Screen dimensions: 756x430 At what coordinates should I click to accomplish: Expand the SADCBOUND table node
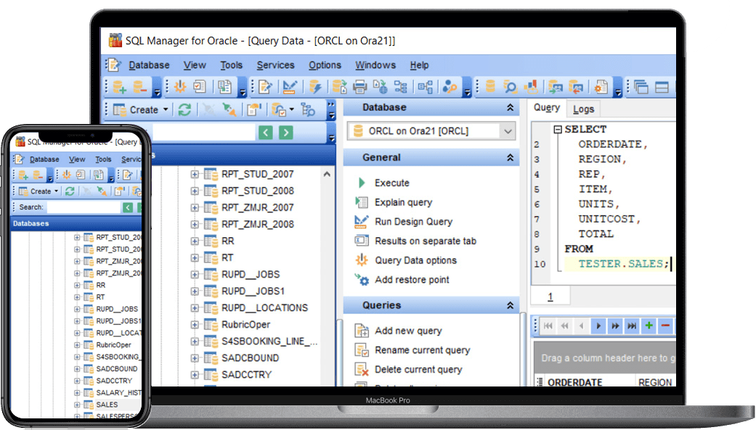(x=195, y=358)
